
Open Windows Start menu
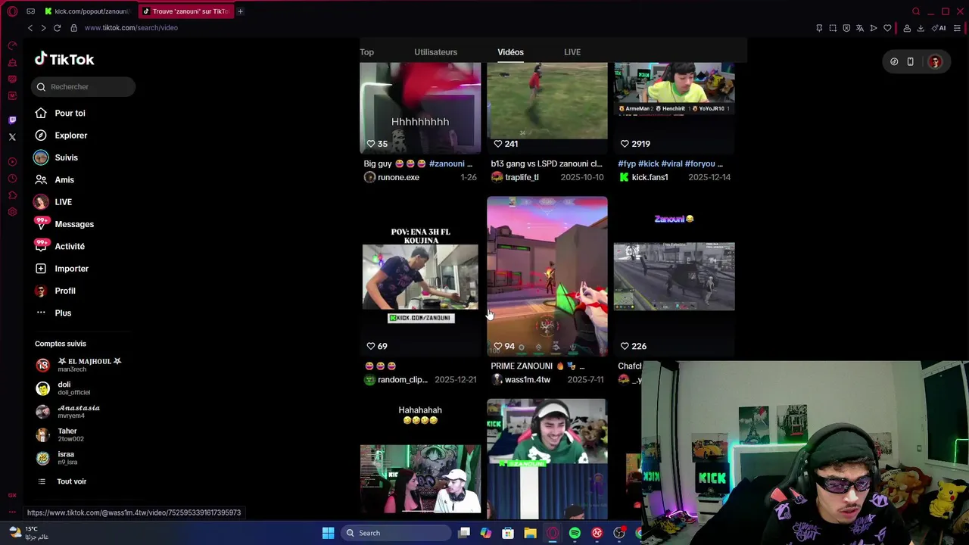pyautogui.click(x=328, y=533)
